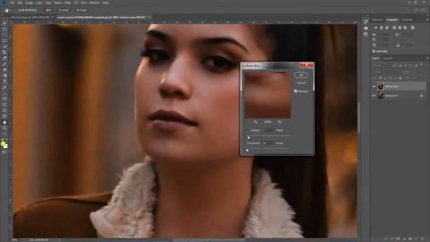Click the Fill Screen button
Viewport: 430px width, 242px height.
click(81, 10)
